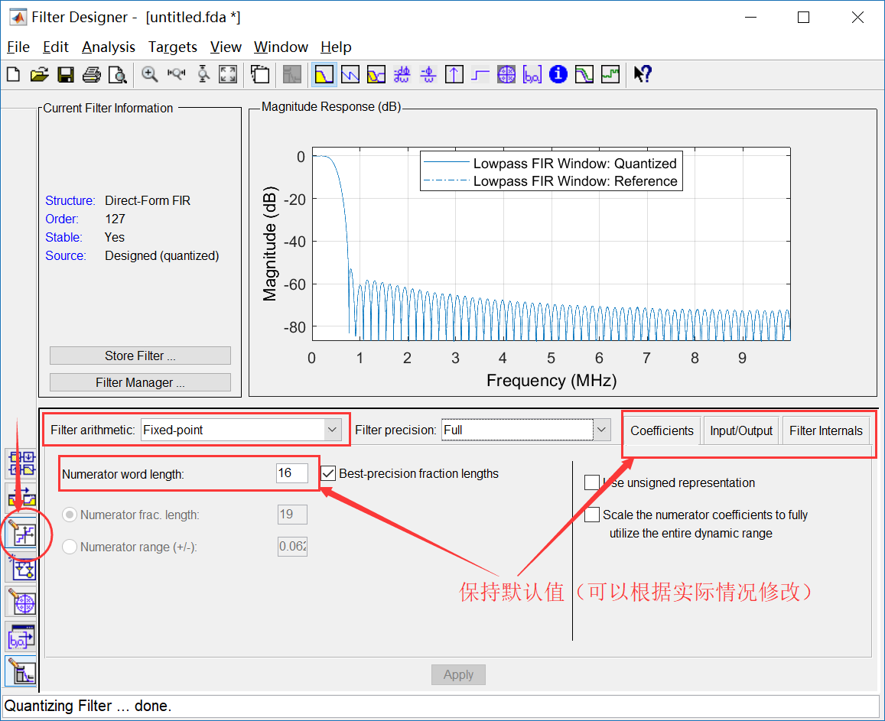
Task: Switch to Input/Output tab
Action: 741,431
